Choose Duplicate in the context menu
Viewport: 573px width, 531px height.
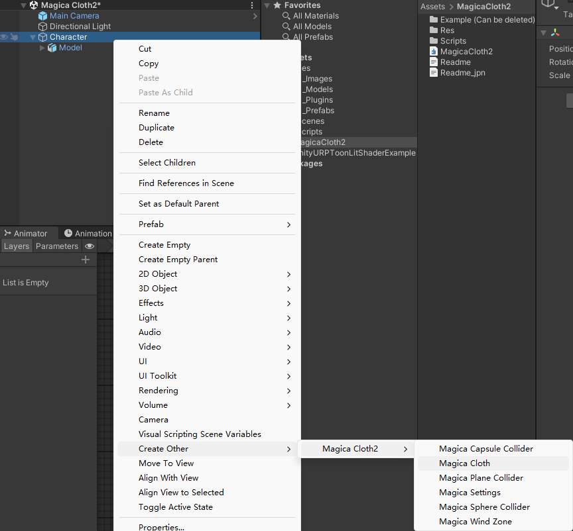click(207, 128)
